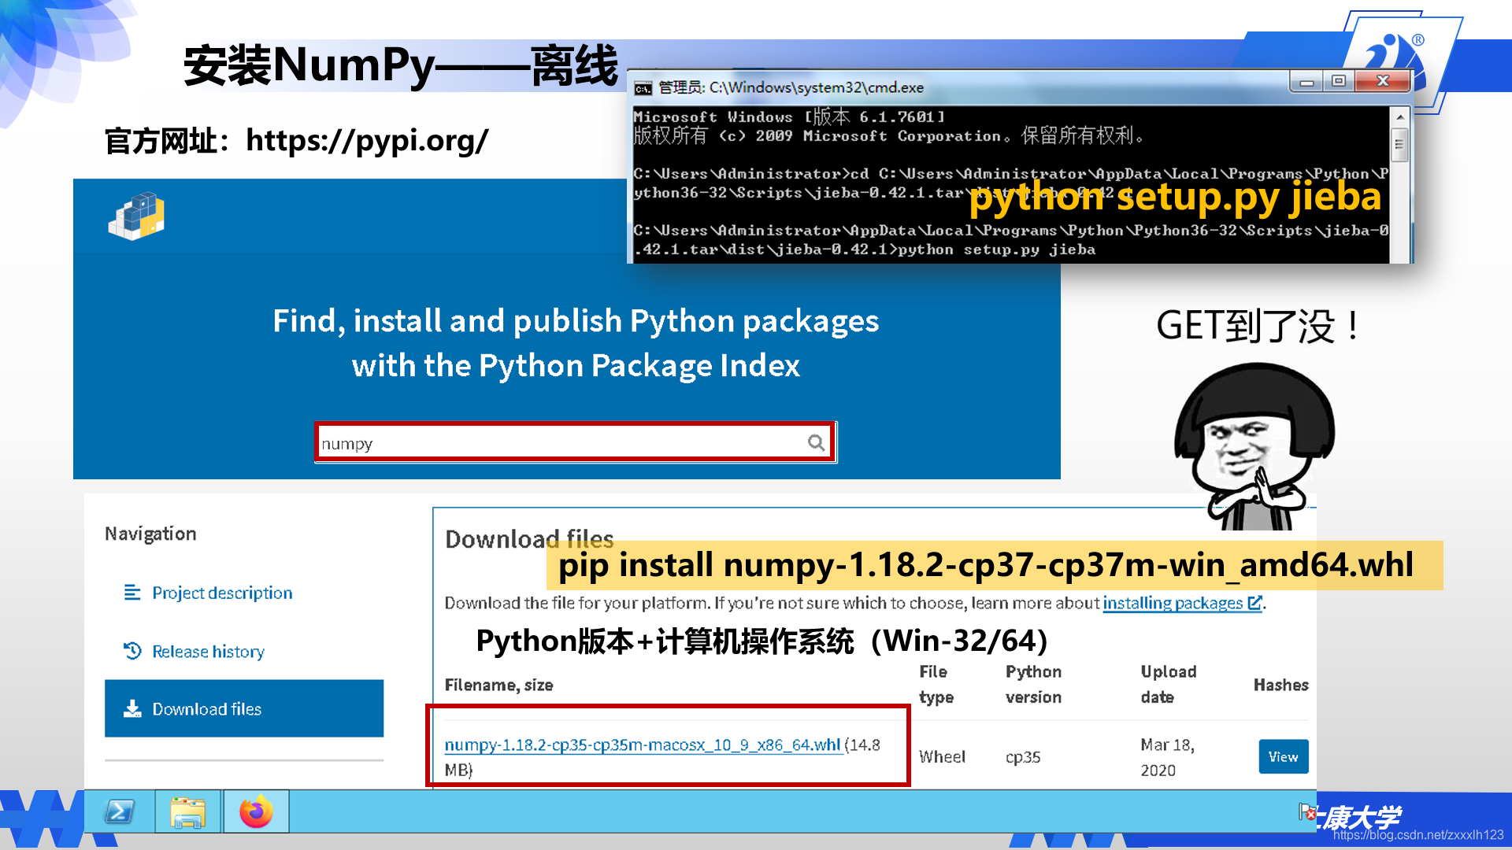1512x850 pixels.
Task: Minimize the cmd.exe window
Action: (x=1306, y=81)
